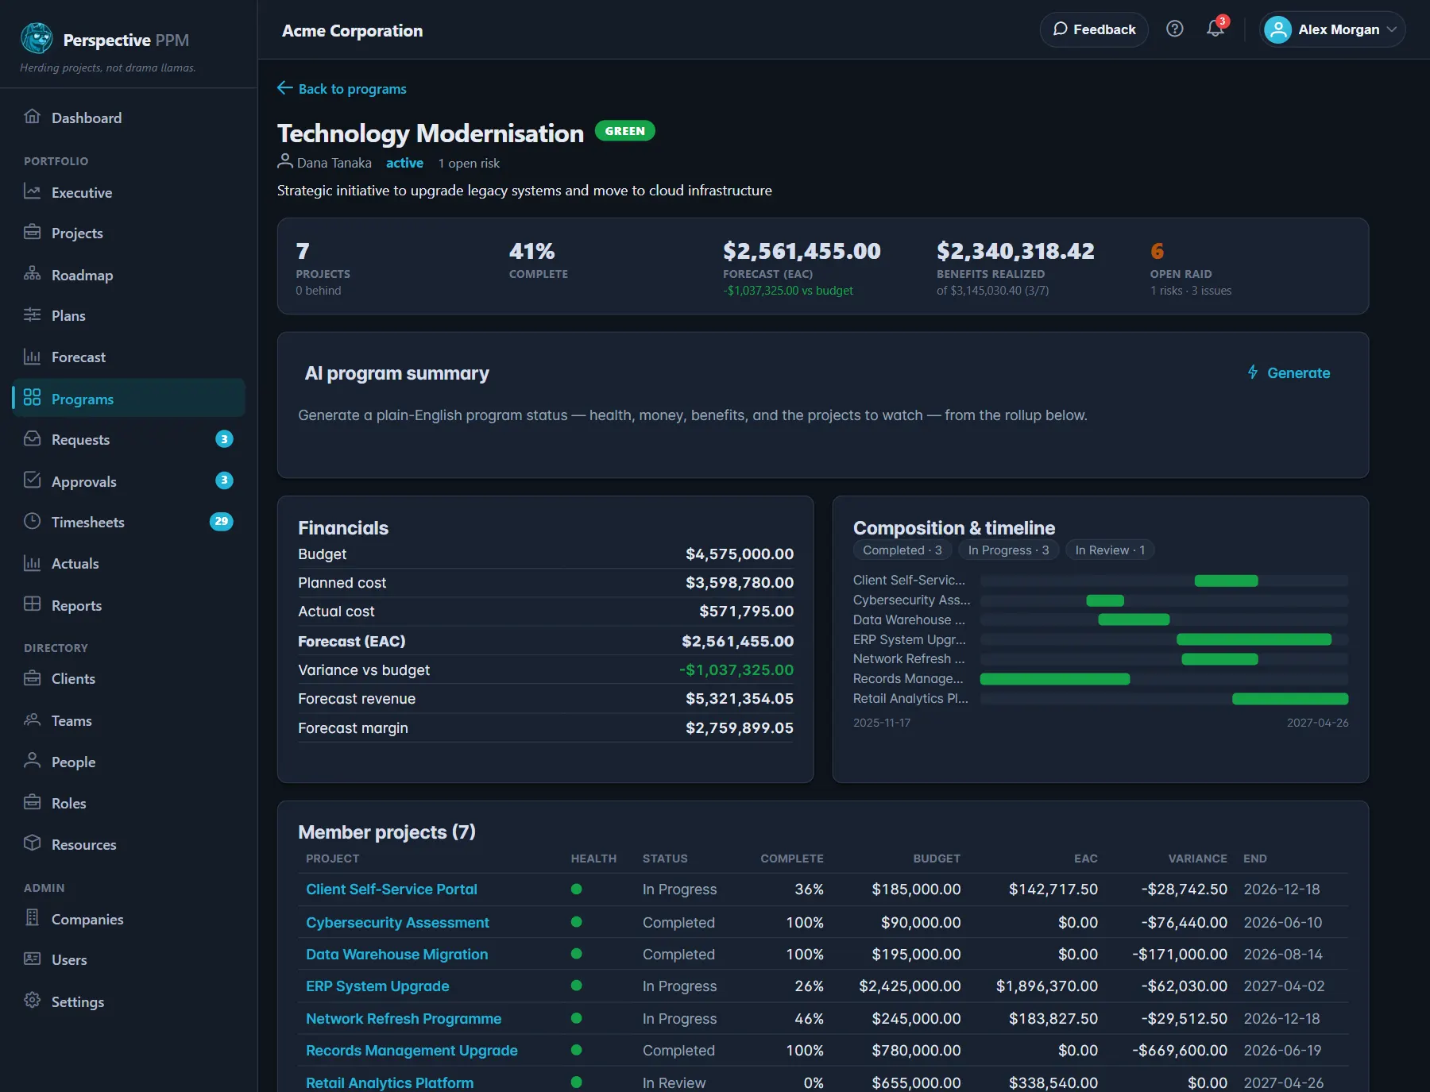Go back to programs link
Image resolution: width=1430 pixels, height=1092 pixels.
[342, 88]
